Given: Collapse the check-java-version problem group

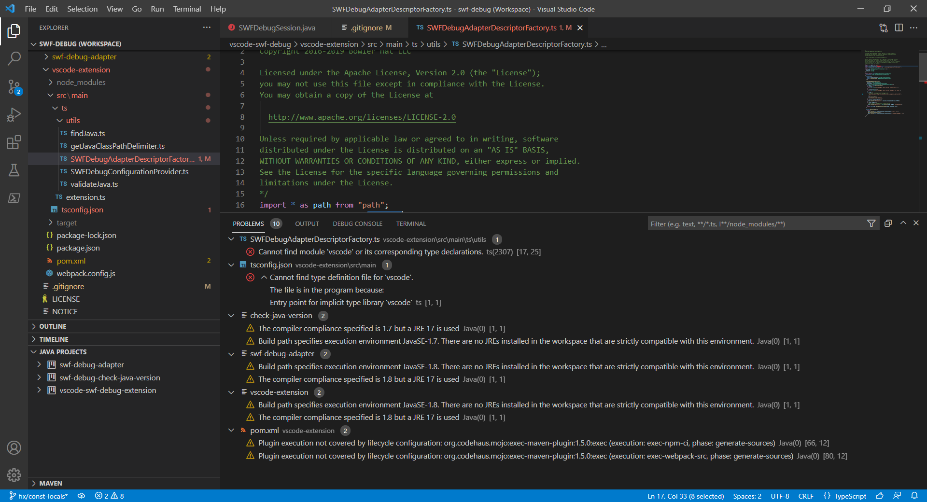Looking at the screenshot, I should point(231,316).
